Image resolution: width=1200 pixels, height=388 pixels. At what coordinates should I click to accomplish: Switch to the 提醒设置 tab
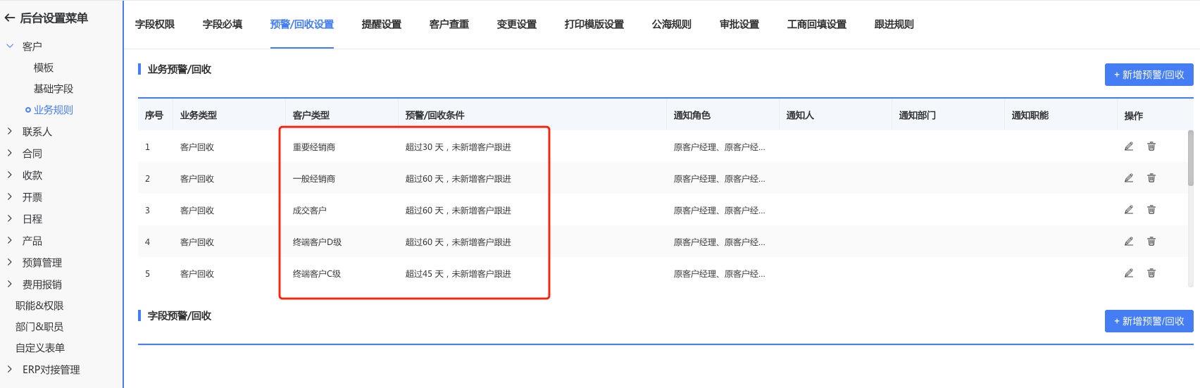[x=382, y=25]
